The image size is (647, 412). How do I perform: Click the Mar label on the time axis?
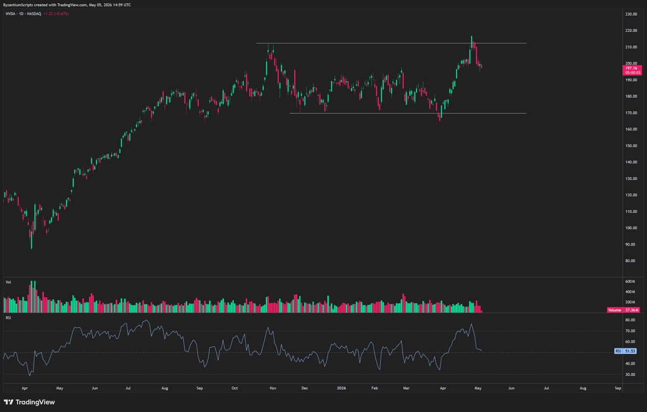click(406, 388)
